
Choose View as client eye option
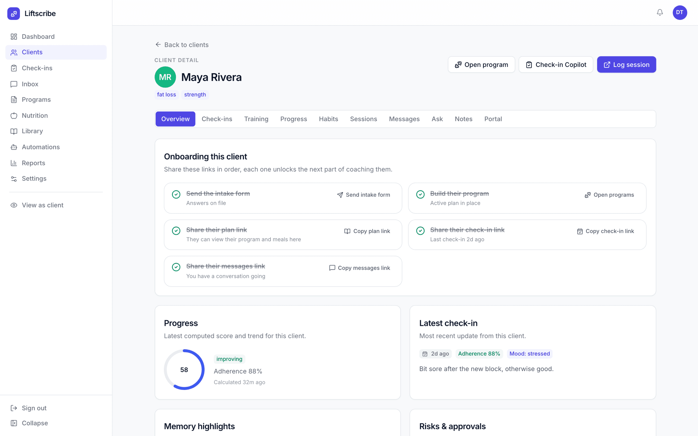tap(56, 205)
